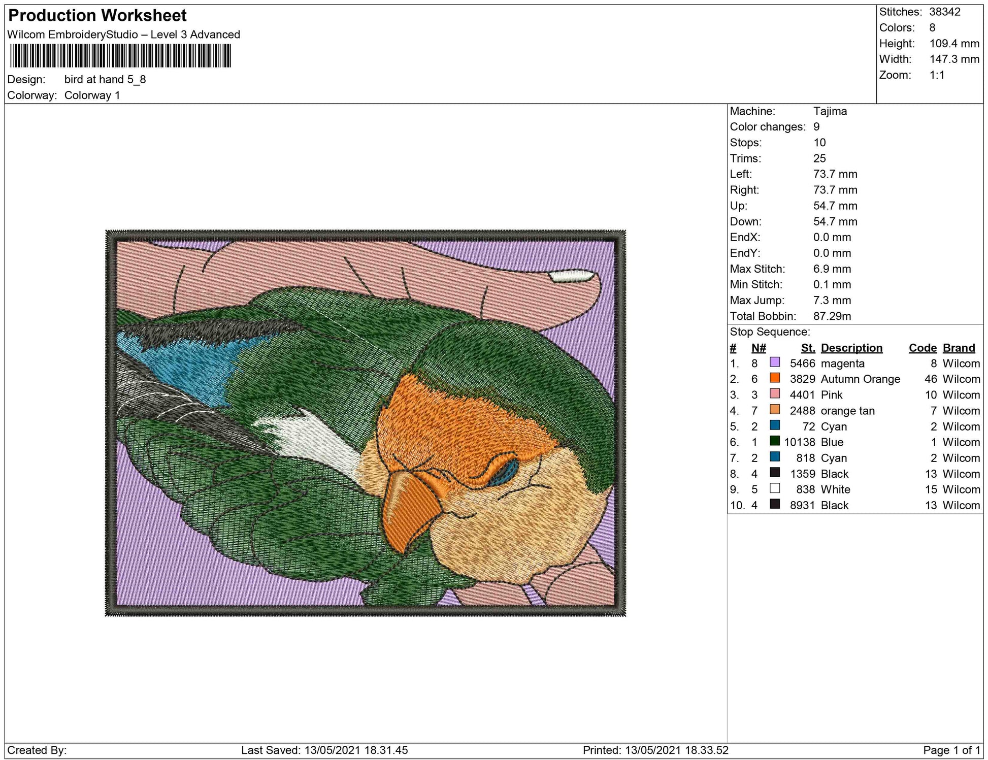This screenshot has height=760, width=988.
Task: Click the design name bird at hand 5_8
Action: pyautogui.click(x=105, y=79)
